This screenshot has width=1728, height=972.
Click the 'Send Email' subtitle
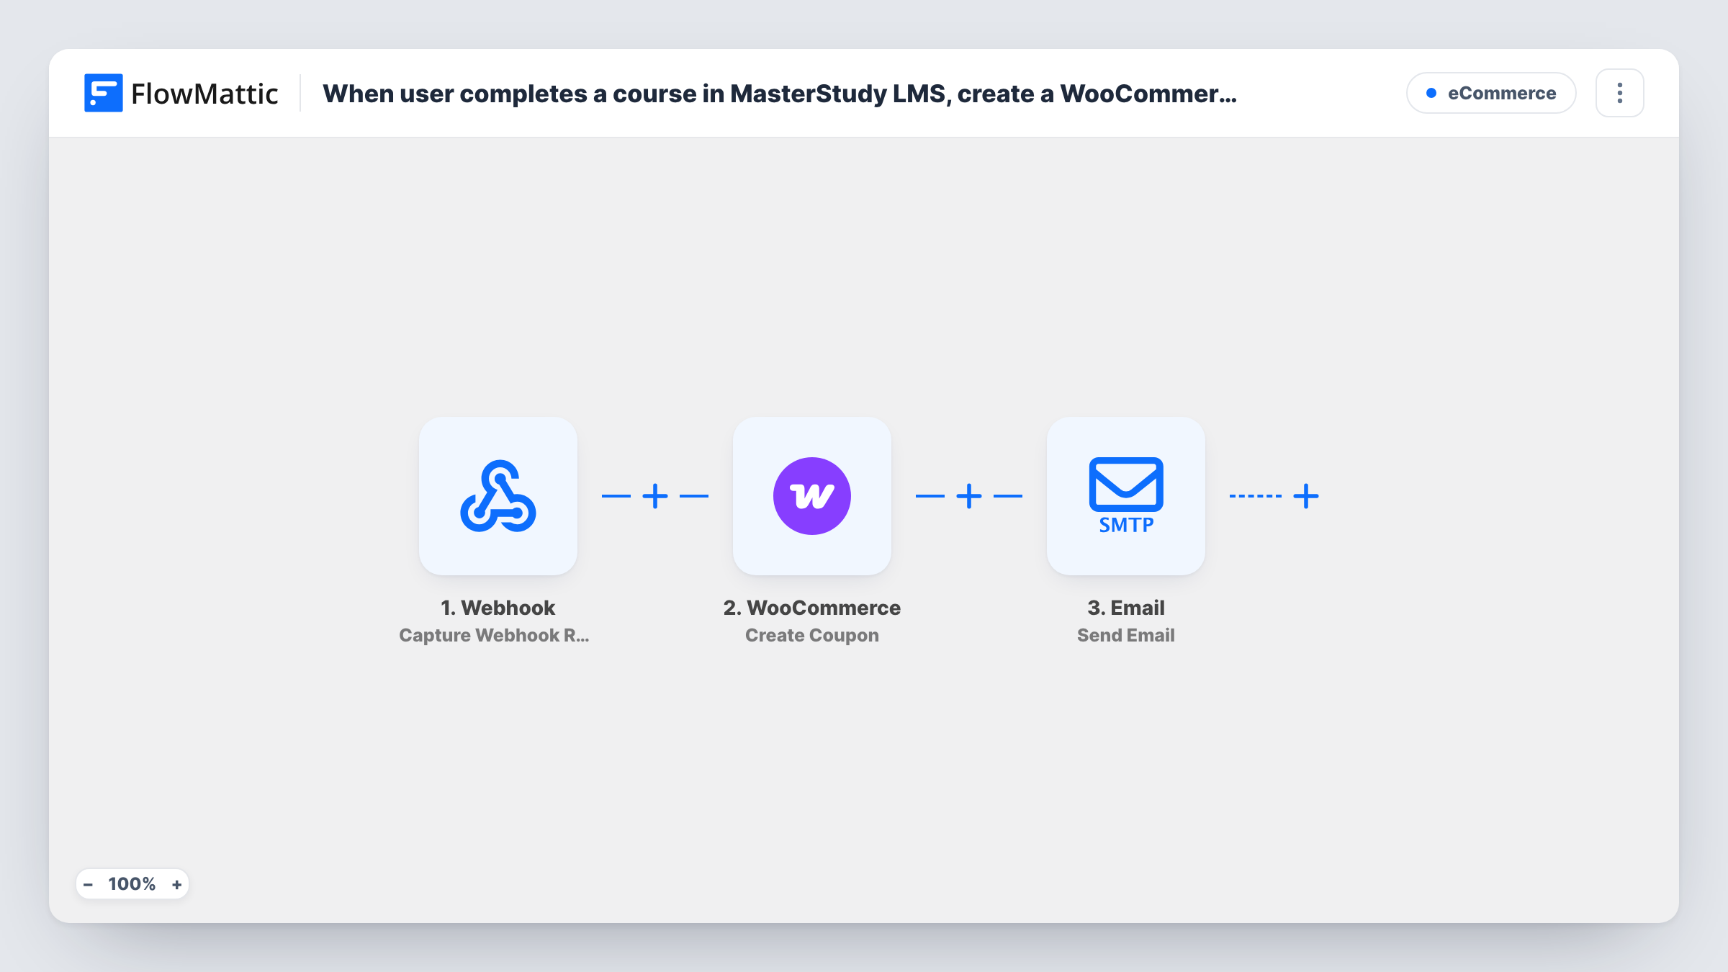pyautogui.click(x=1126, y=635)
